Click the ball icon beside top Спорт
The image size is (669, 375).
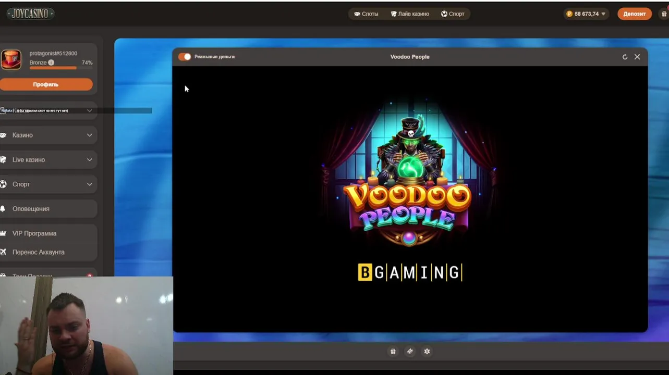444,14
